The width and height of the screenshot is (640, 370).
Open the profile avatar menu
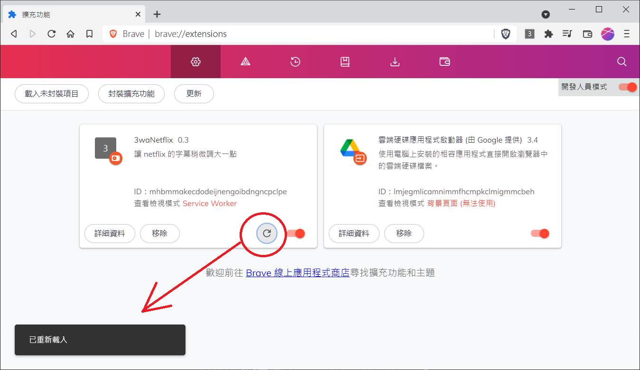pos(608,34)
